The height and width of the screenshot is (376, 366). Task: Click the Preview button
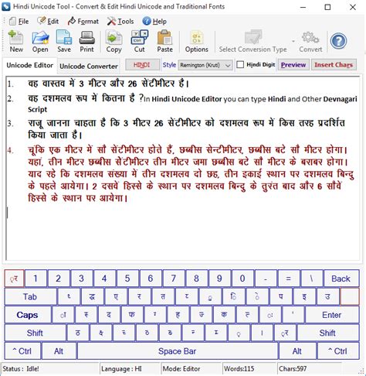pos(293,65)
